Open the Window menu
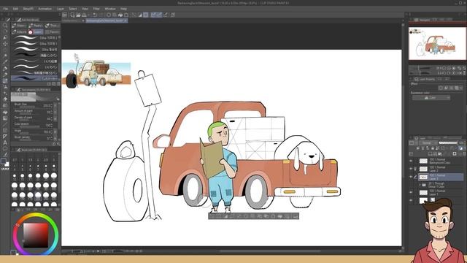 pos(110,9)
